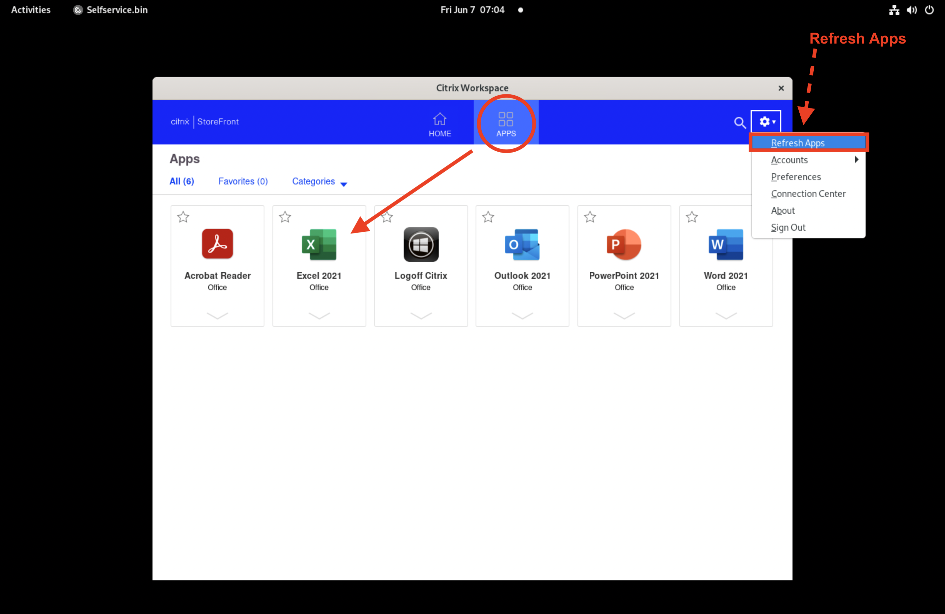Click the network status icon

[894, 10]
